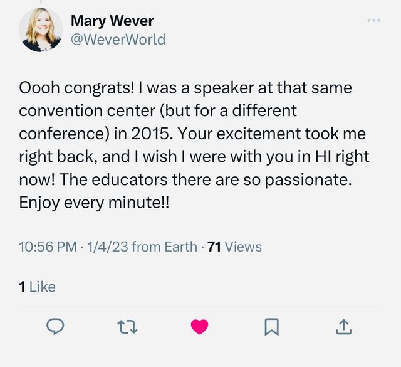This screenshot has height=367, width=401.
Task: Show who liked via "1 Like"
Action: click(38, 287)
